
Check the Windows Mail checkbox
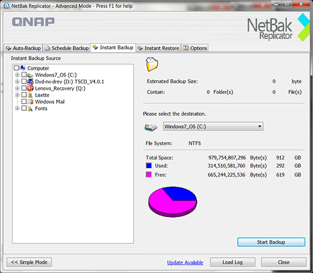(x=24, y=101)
